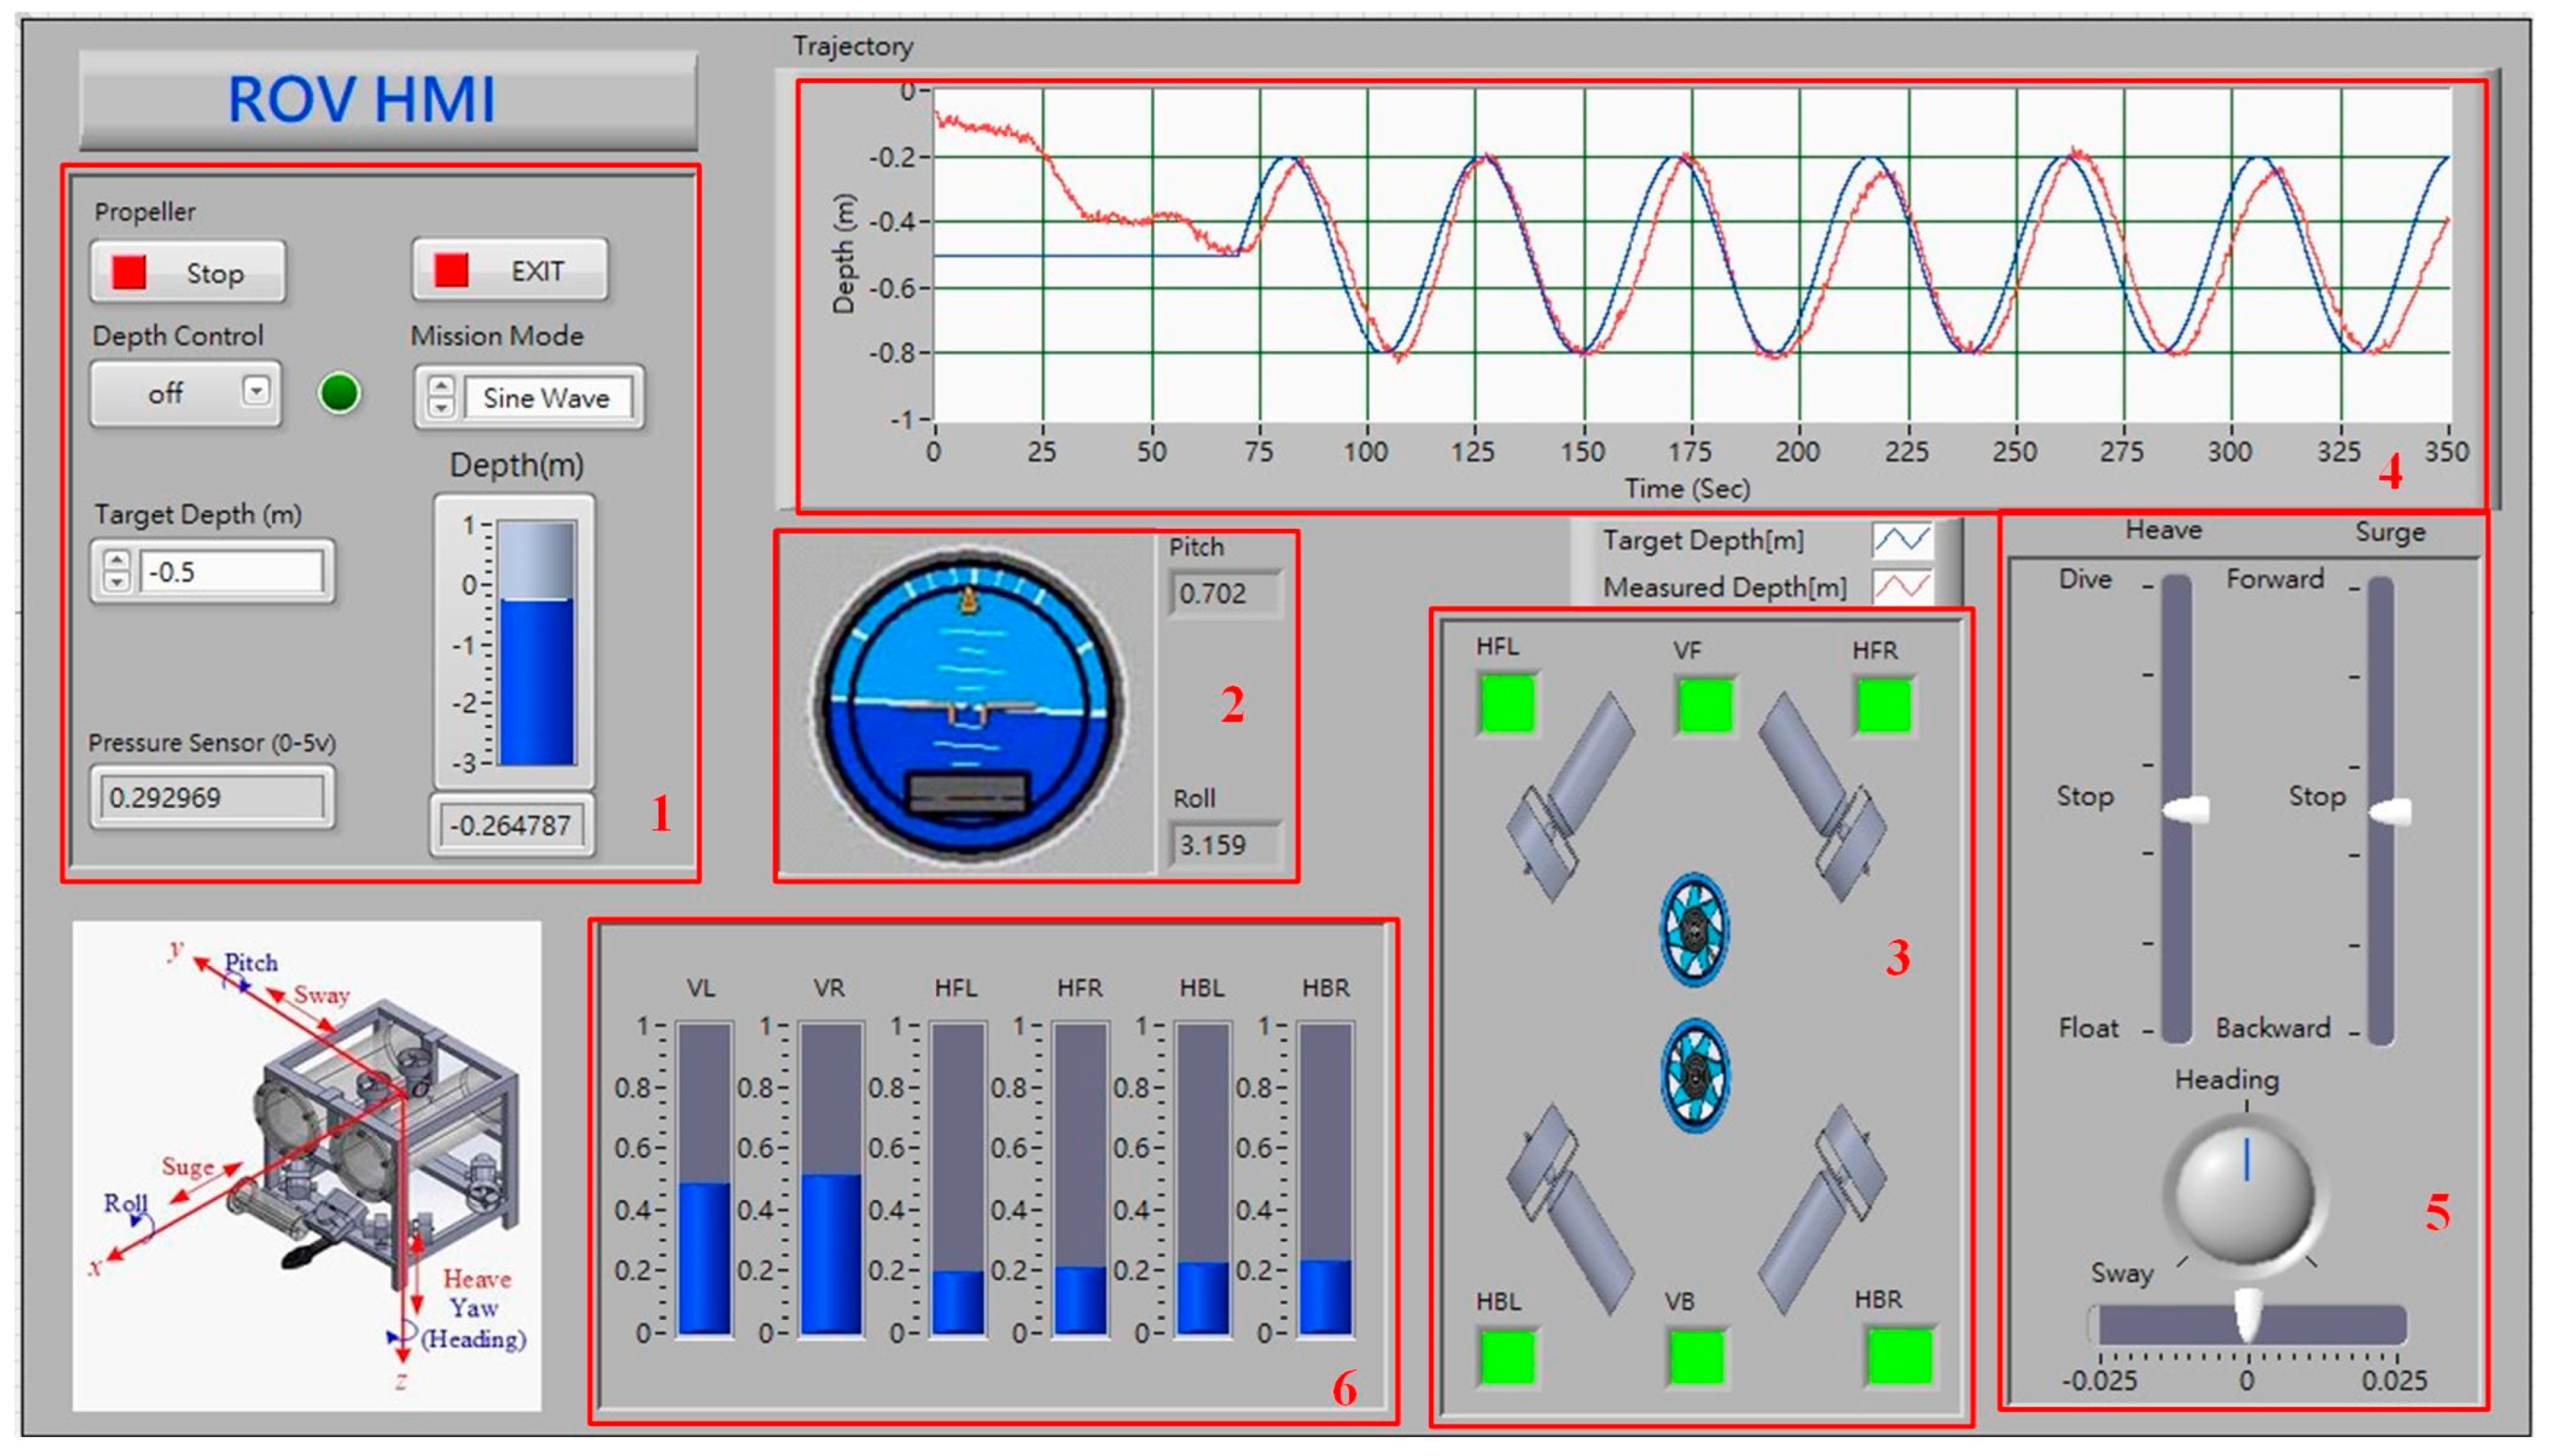Click the HFL green thruster indicator
The image size is (2549, 1456).
(1506, 704)
